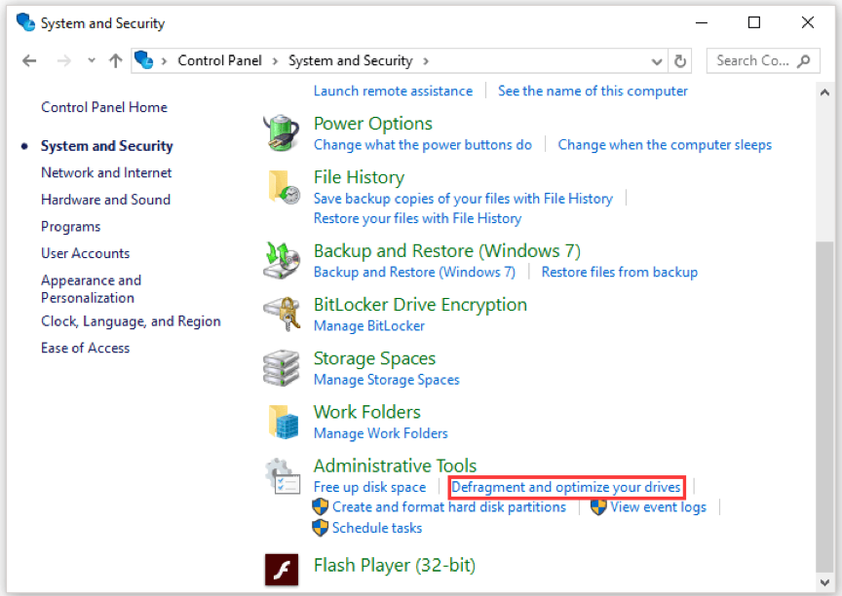Click Manage Storage Spaces link
The height and width of the screenshot is (596, 842).
pos(387,380)
